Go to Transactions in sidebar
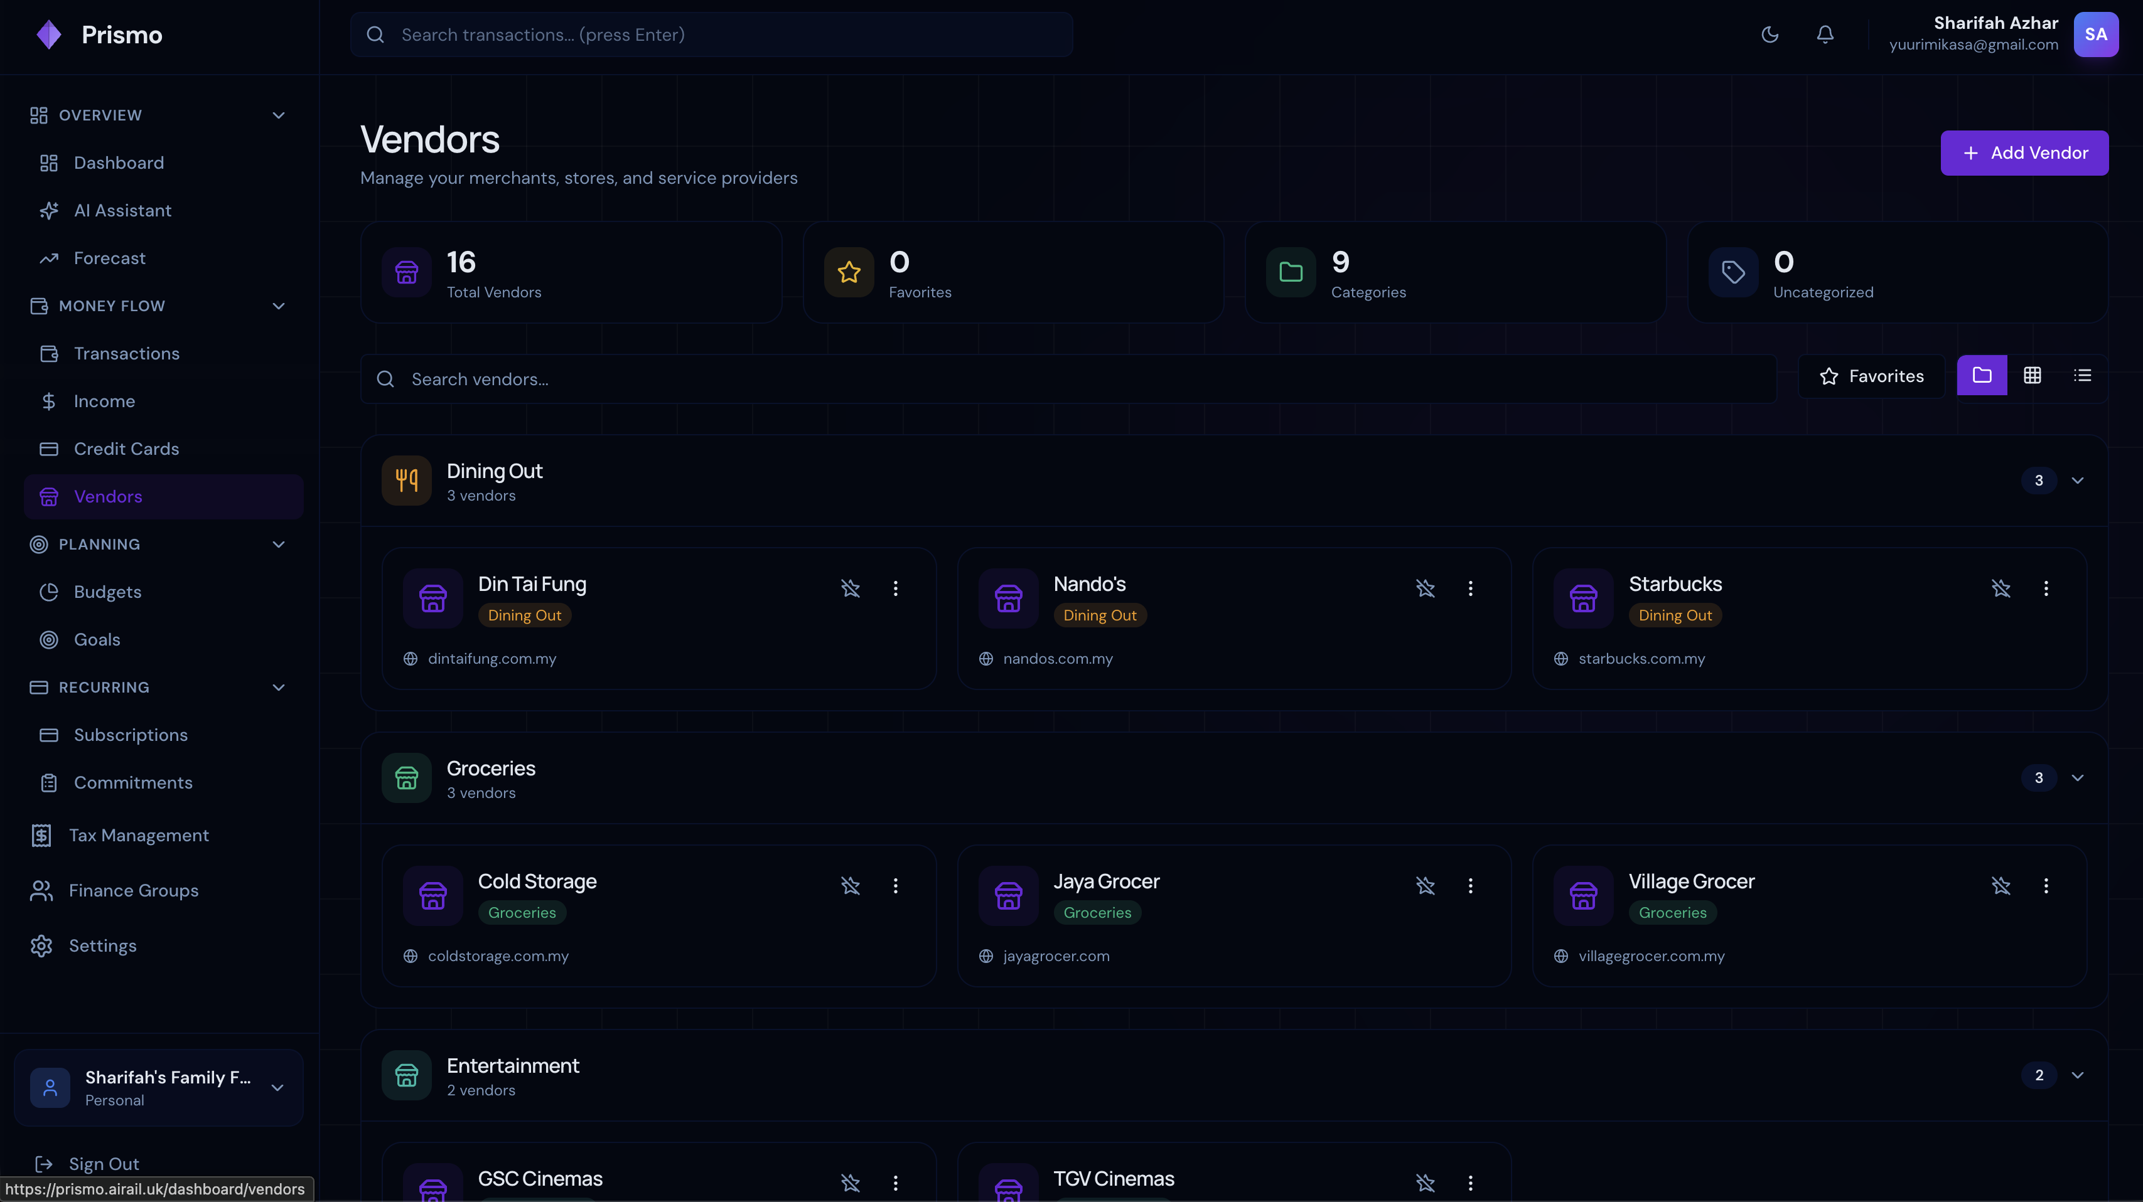2143x1202 pixels. pos(126,353)
